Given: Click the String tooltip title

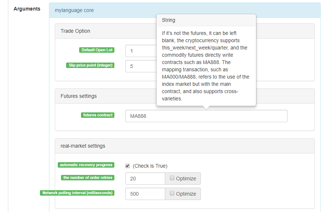Looking at the screenshot, I should (168, 20).
